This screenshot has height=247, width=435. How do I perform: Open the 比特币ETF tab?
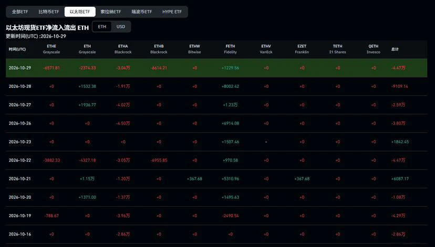click(x=49, y=12)
